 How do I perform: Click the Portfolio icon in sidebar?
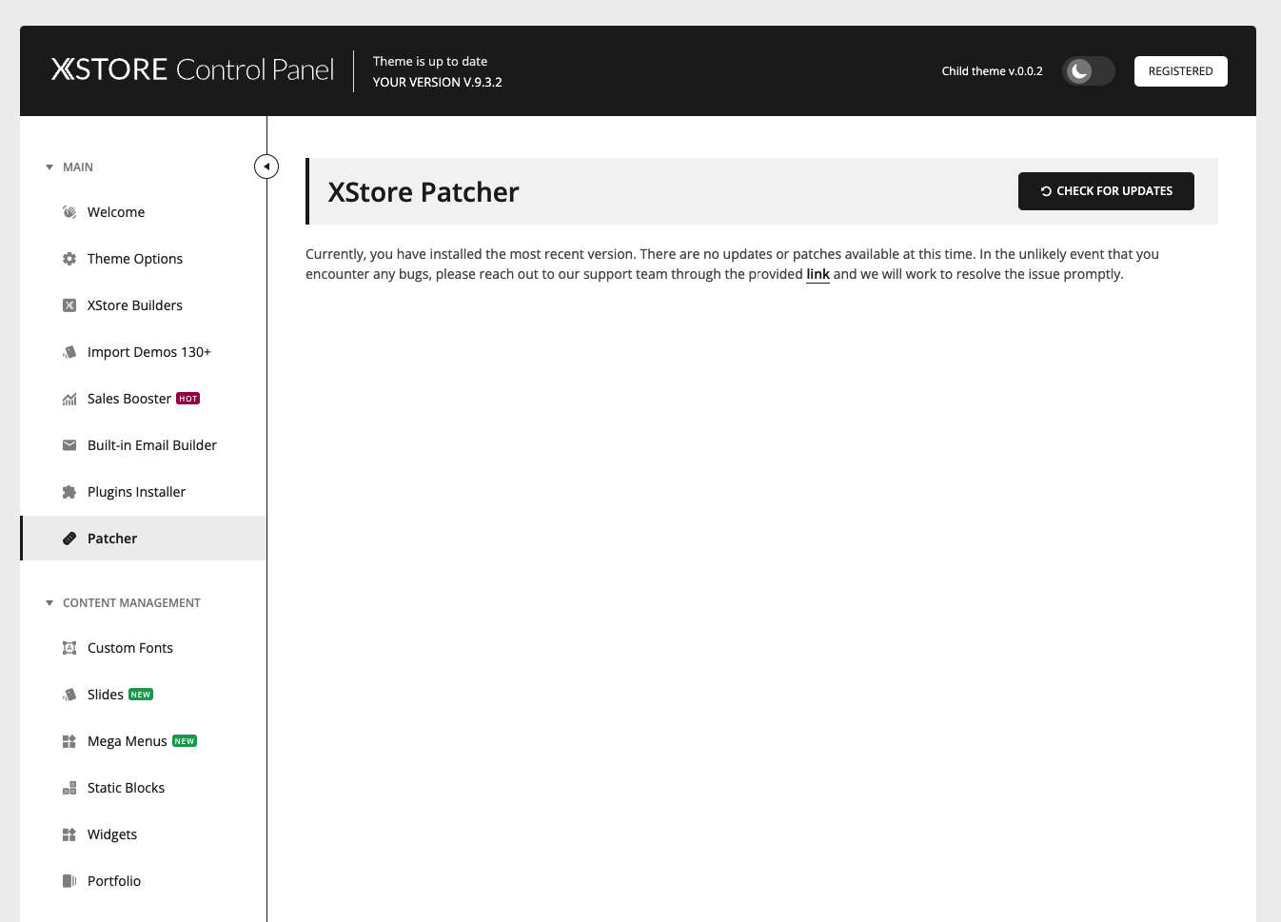pyautogui.click(x=69, y=881)
